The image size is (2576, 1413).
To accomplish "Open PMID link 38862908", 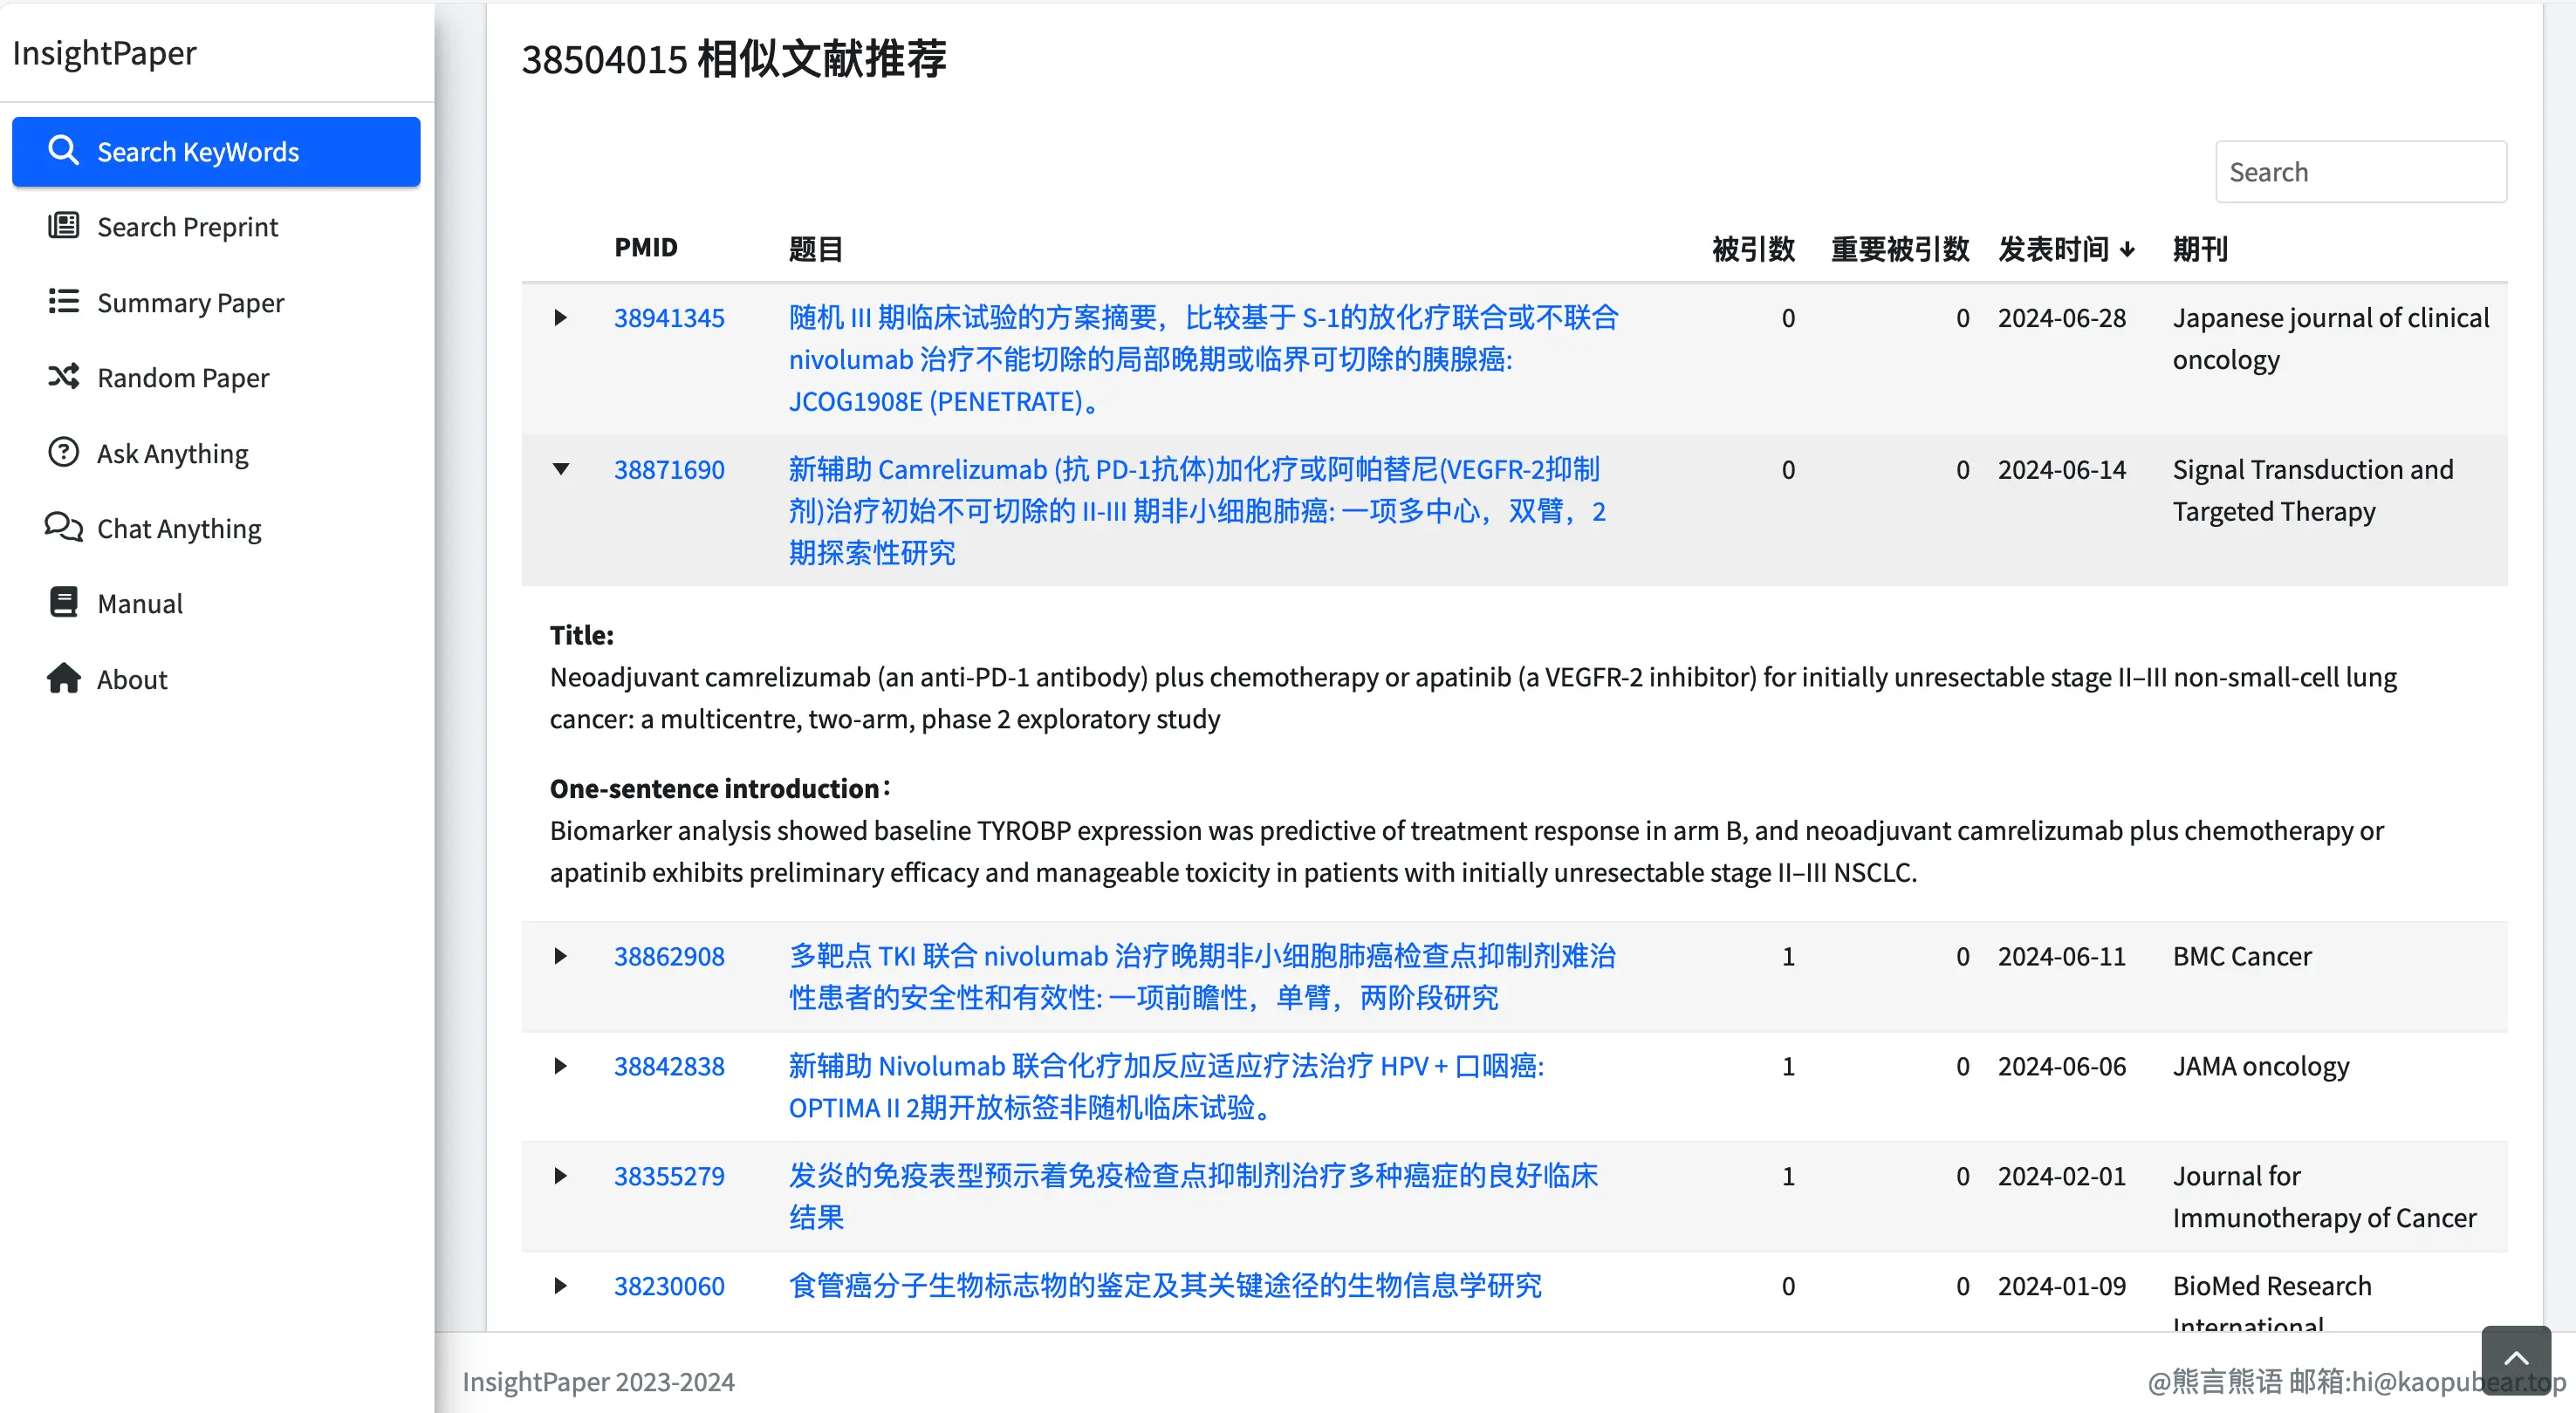I will coord(669,956).
